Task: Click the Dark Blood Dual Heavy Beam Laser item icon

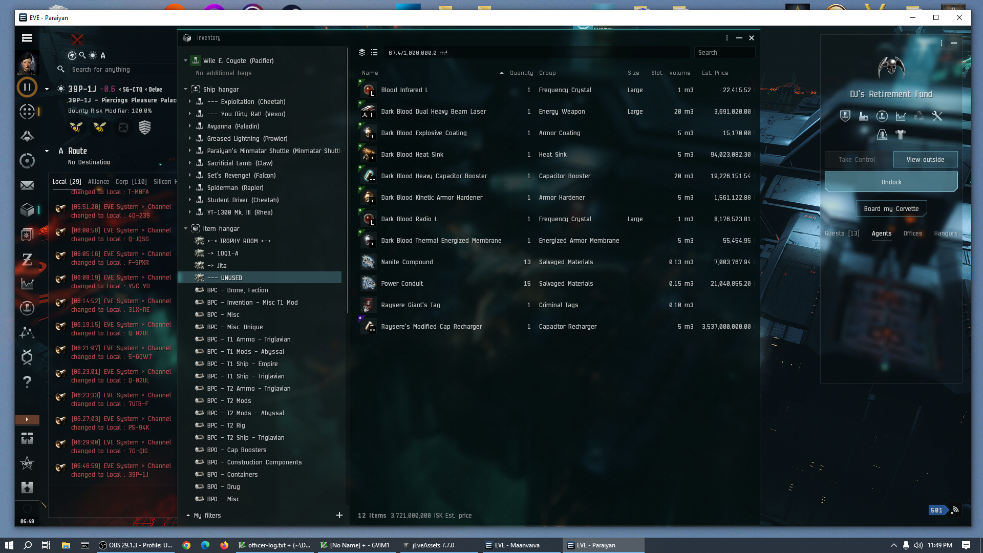Action: [x=368, y=111]
